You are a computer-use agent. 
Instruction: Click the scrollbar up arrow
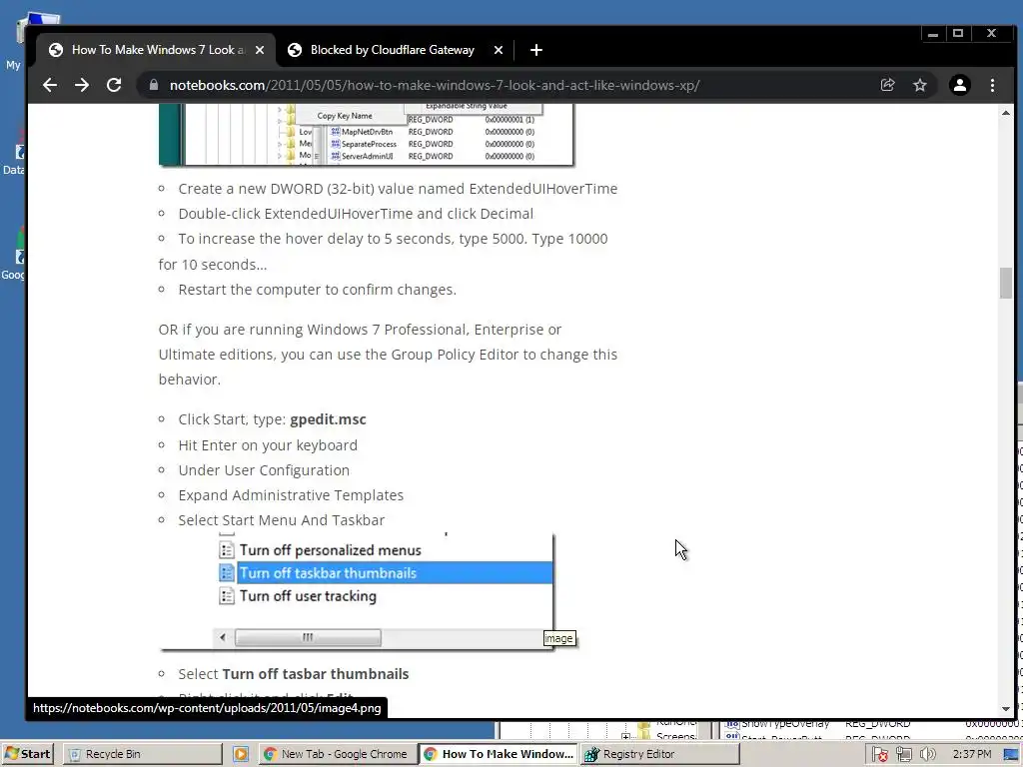tap(1005, 113)
